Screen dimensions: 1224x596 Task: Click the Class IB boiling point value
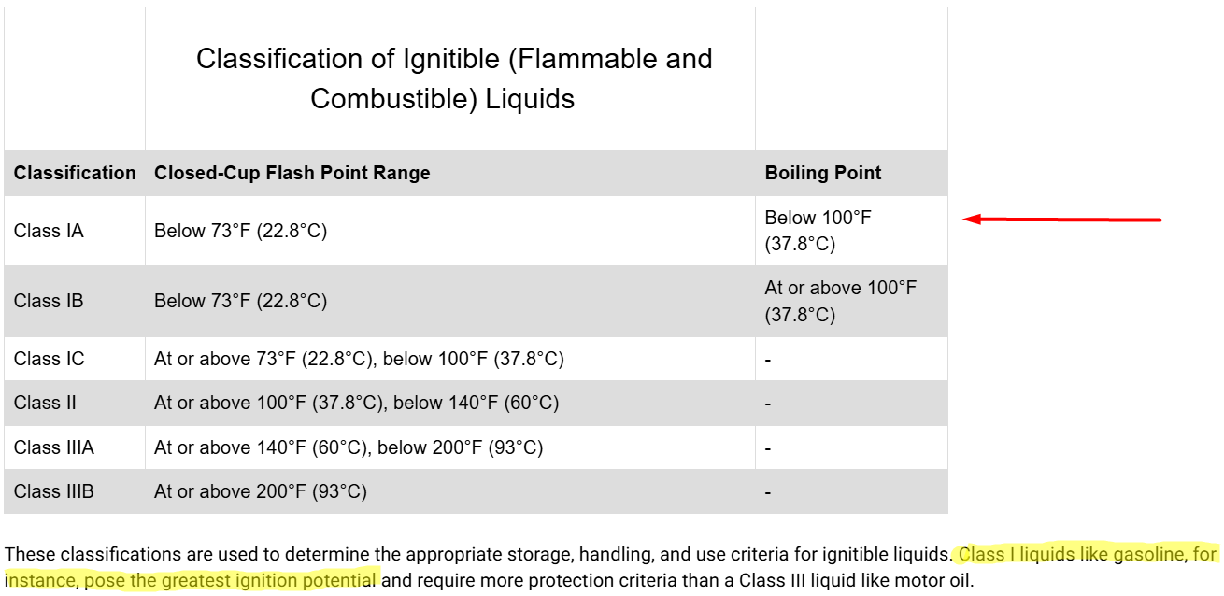tap(840, 301)
